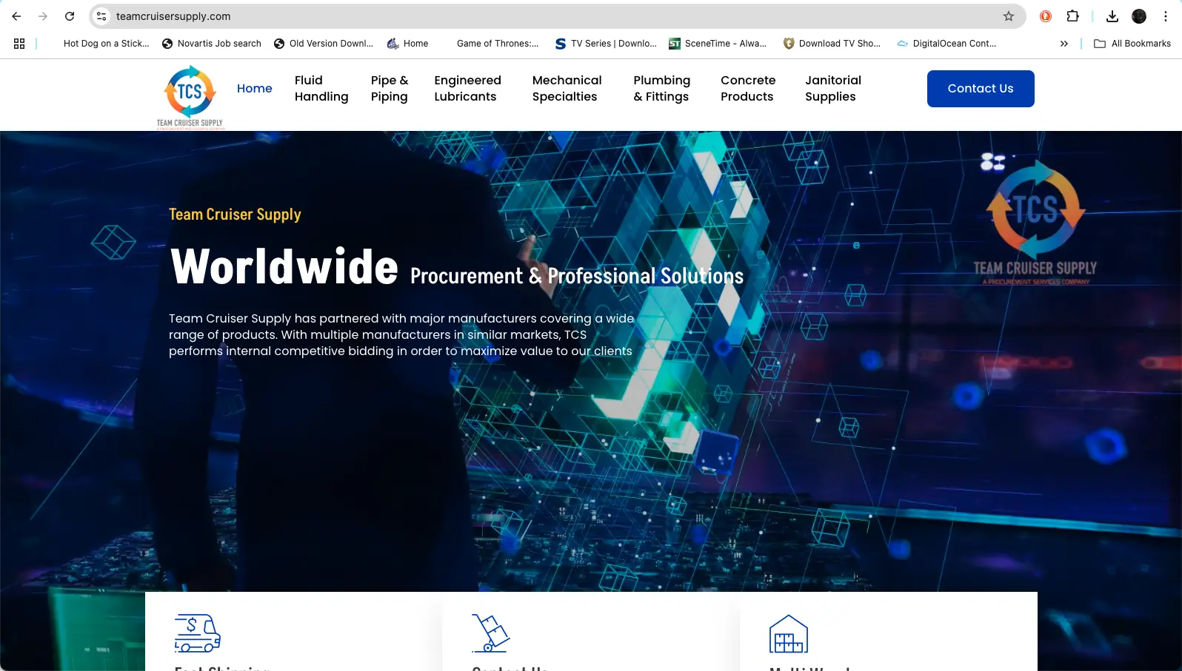Go to Fluid Handling menu item
Viewport: 1182px width, 671px height.
(x=321, y=89)
